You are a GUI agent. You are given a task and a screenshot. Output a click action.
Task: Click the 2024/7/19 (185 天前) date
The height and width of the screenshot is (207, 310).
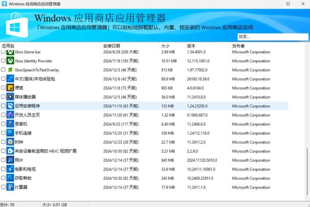coord(121,61)
